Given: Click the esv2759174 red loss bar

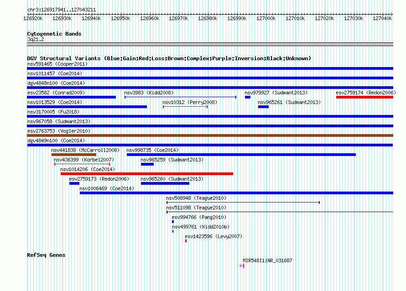Looking at the screenshot, I should (364, 97).
